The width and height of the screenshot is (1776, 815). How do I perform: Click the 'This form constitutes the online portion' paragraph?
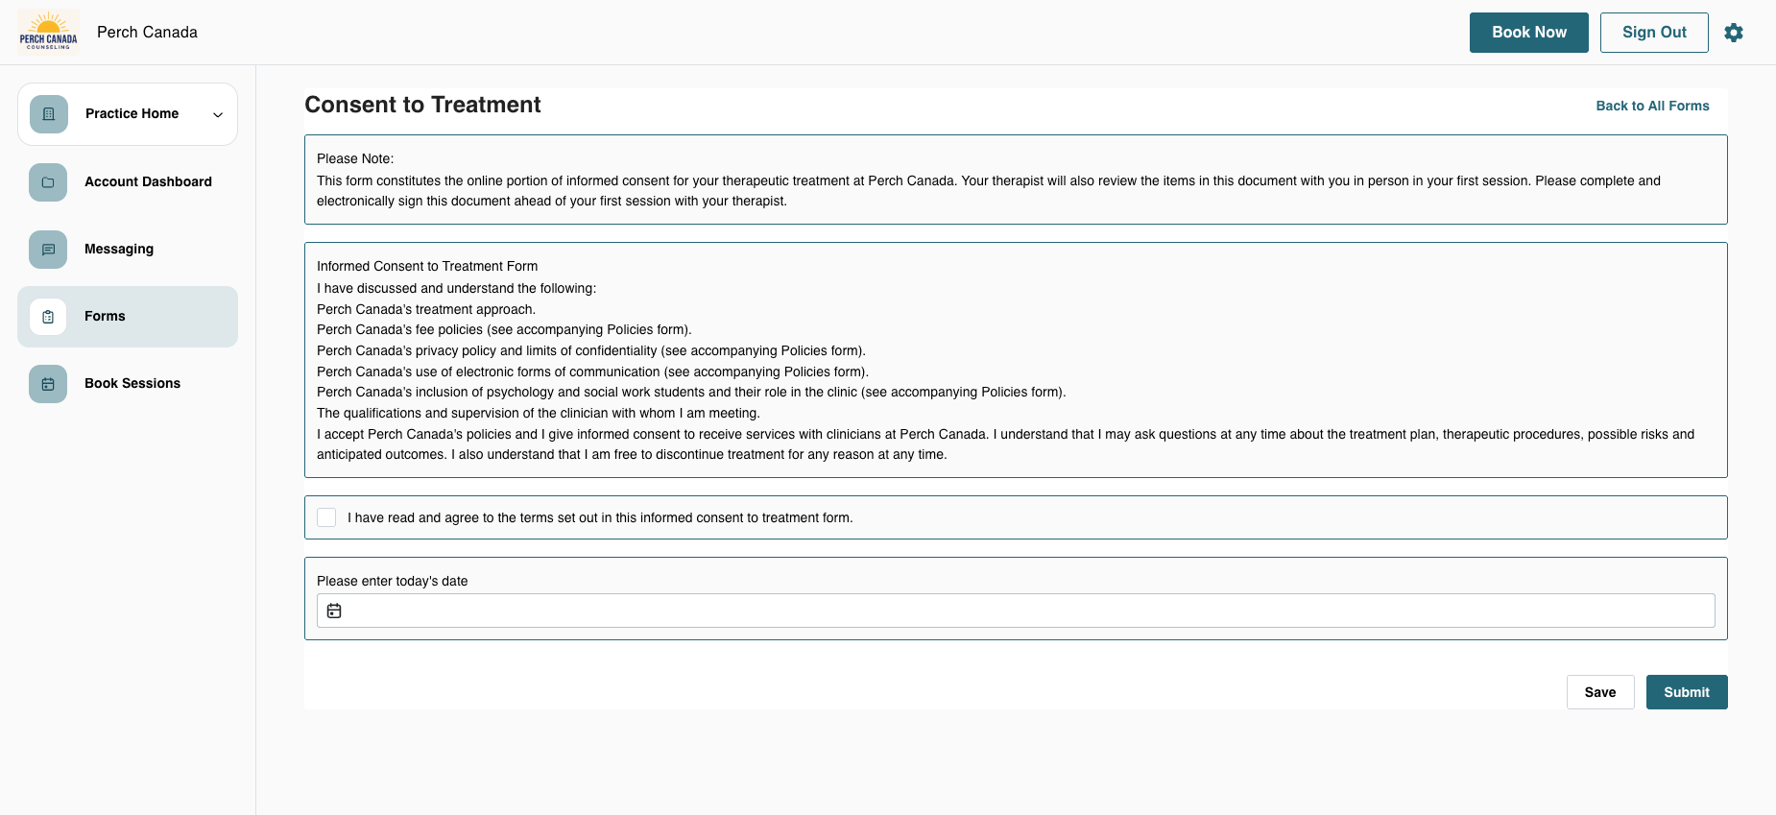[x=989, y=191]
